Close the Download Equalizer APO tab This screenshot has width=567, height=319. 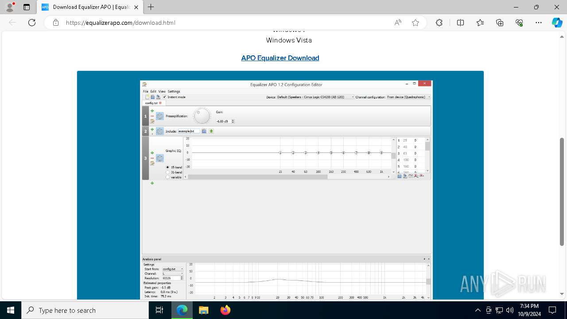point(136,7)
